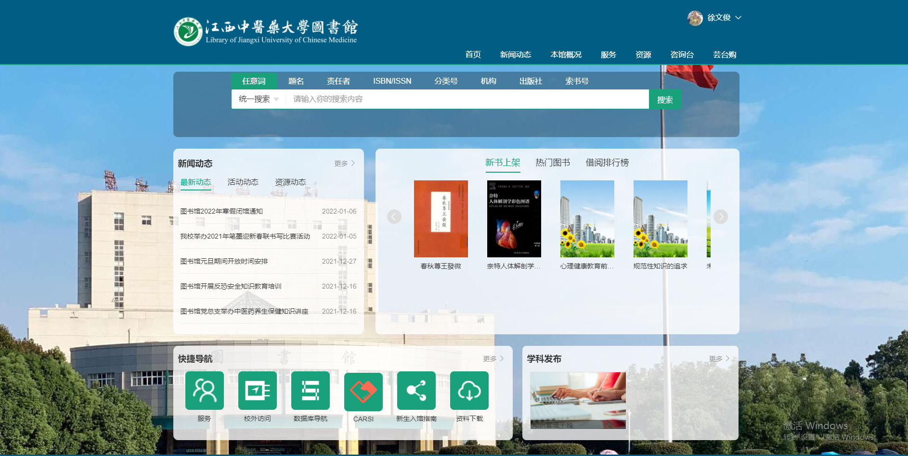
Task: Open the 奈特人体解剖学 book cover
Action: tap(514, 219)
